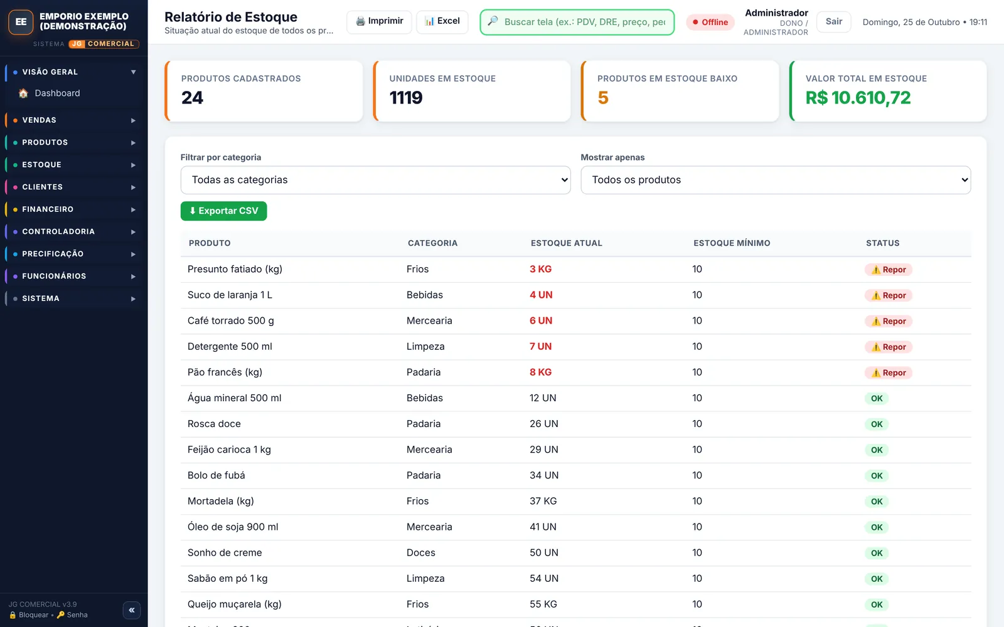Open the Dashboard home icon
This screenshot has width=1004, height=627.
(x=23, y=93)
